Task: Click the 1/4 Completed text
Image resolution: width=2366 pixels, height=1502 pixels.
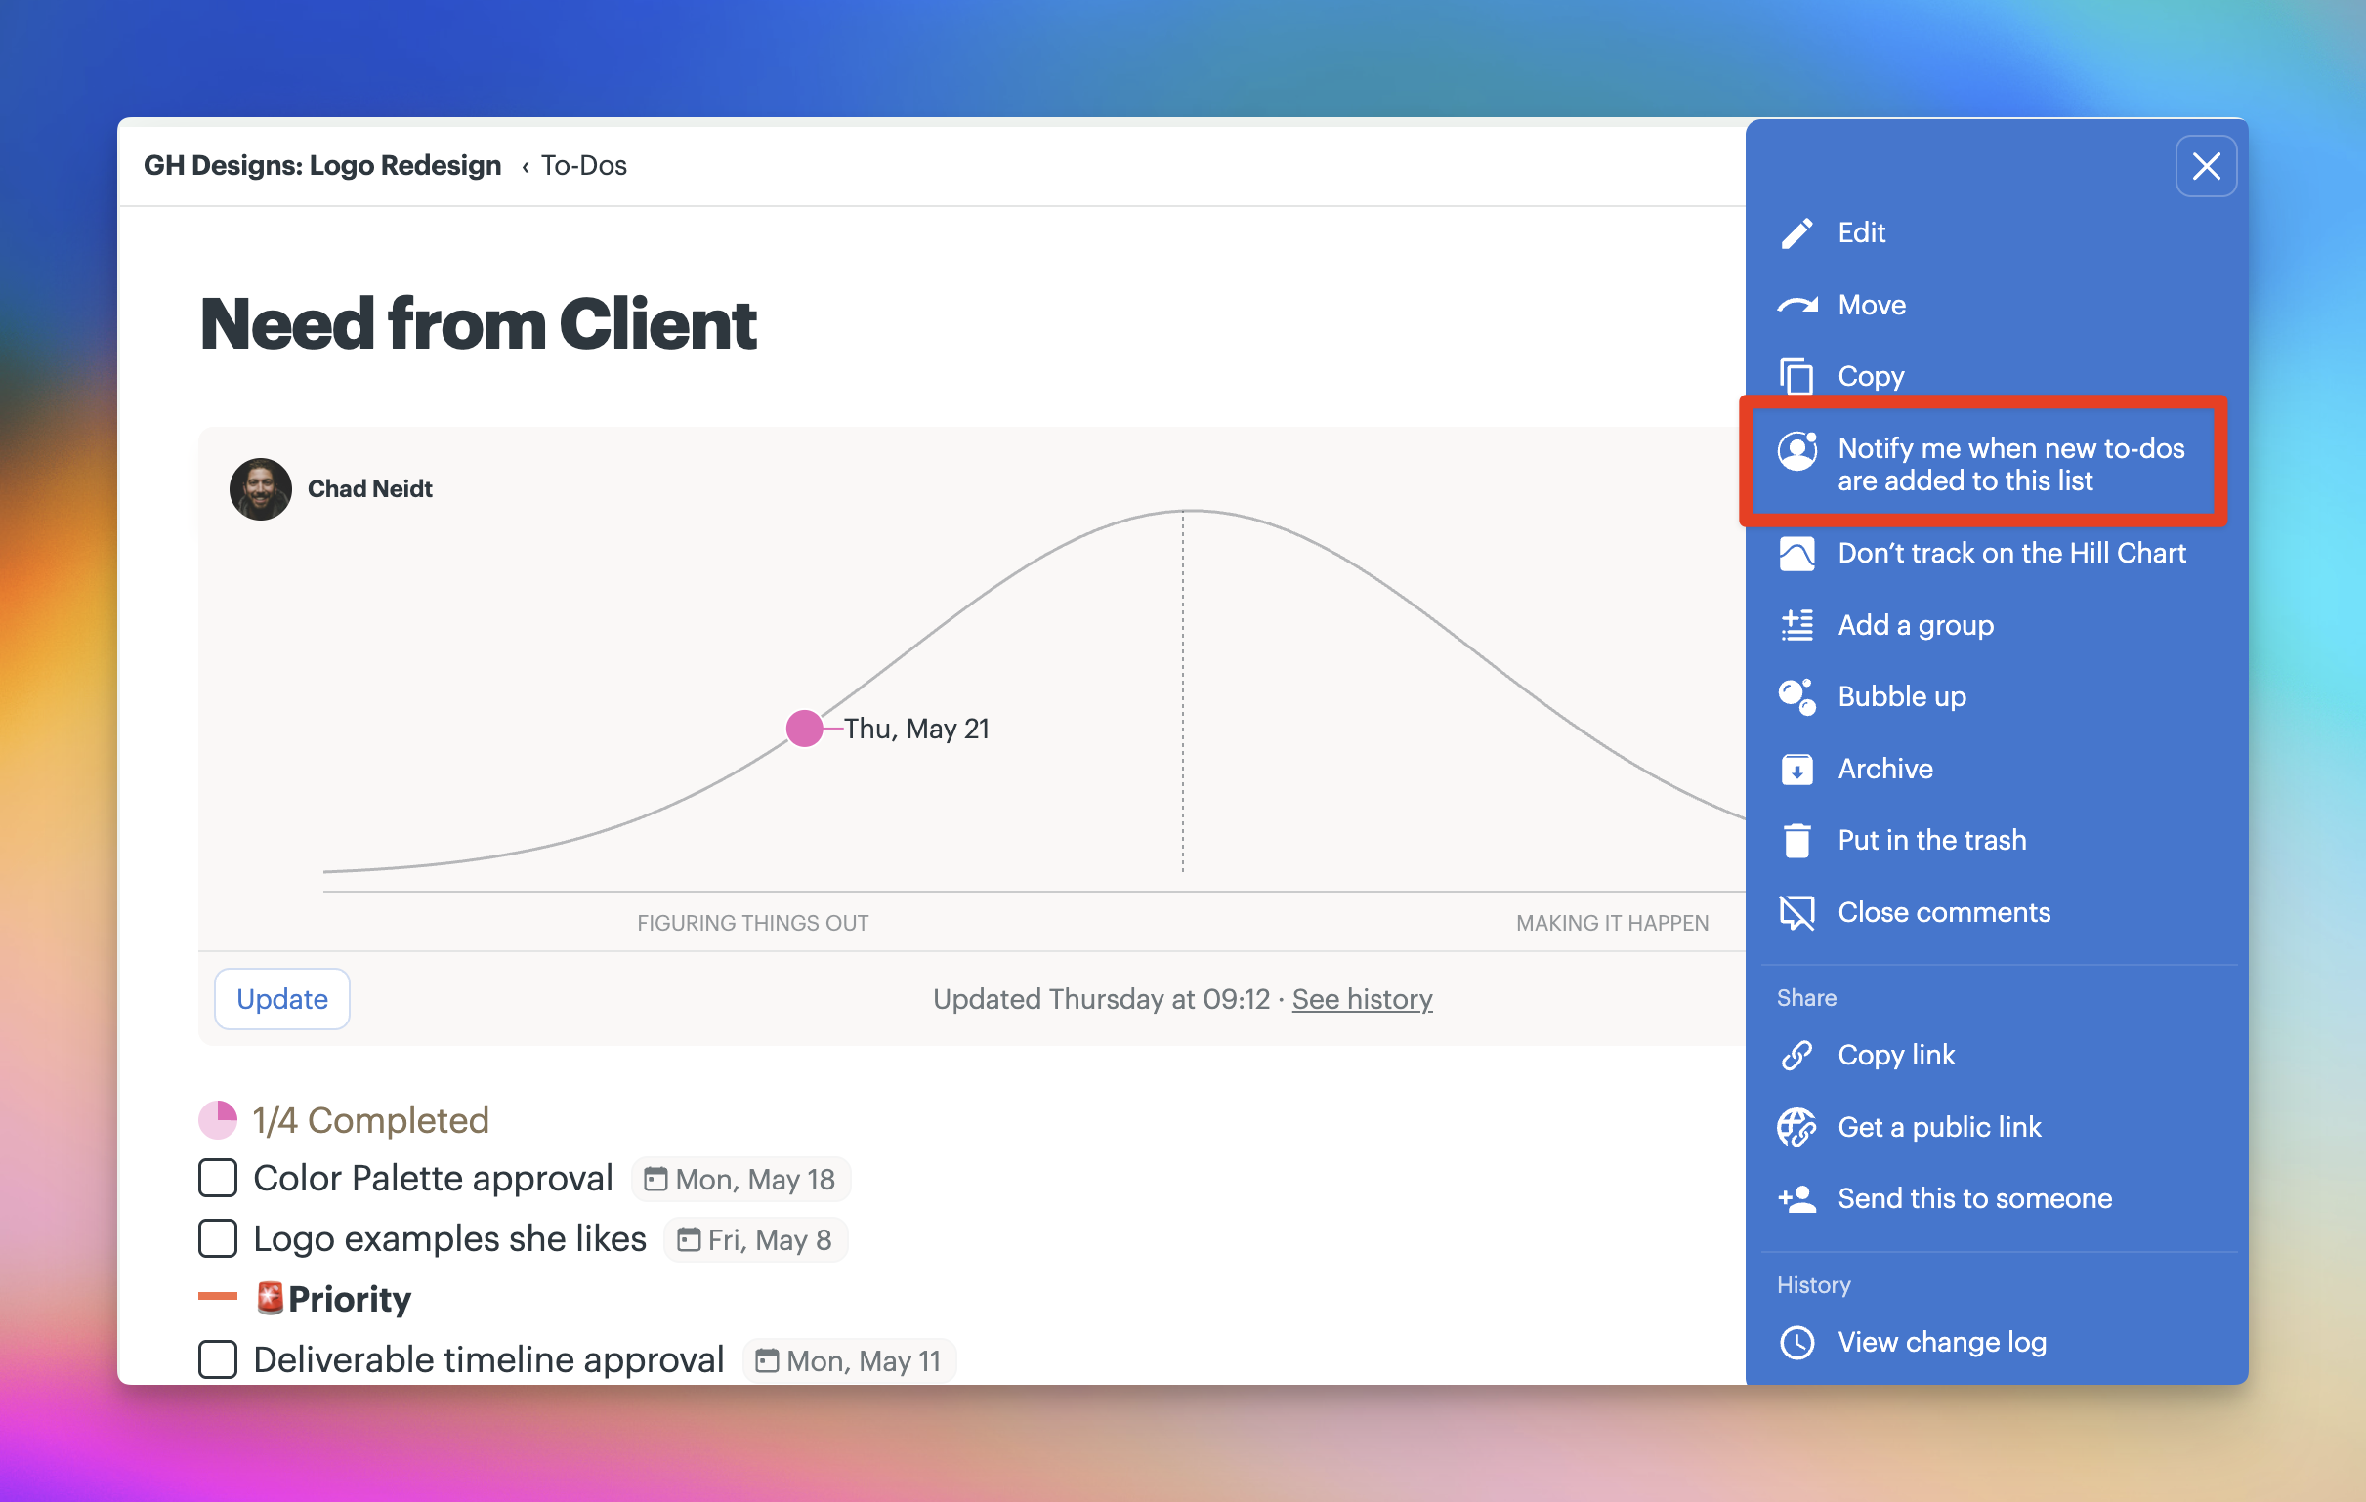Action: [x=370, y=1120]
